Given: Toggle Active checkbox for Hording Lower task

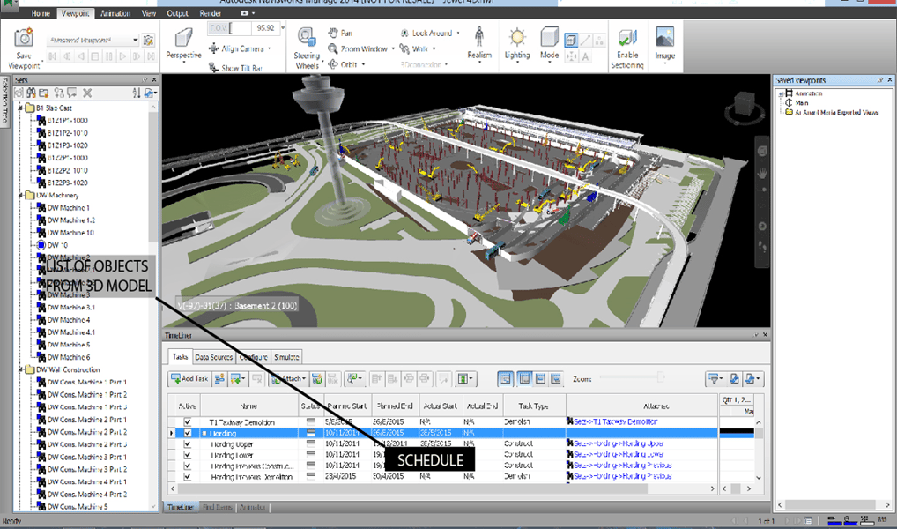Looking at the screenshot, I should coord(187,455).
